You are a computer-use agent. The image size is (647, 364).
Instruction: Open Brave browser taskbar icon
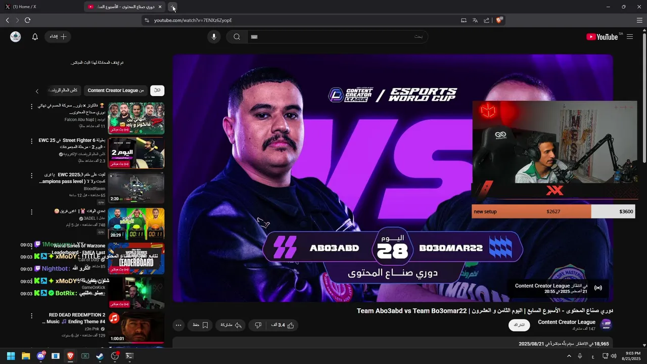(70, 356)
